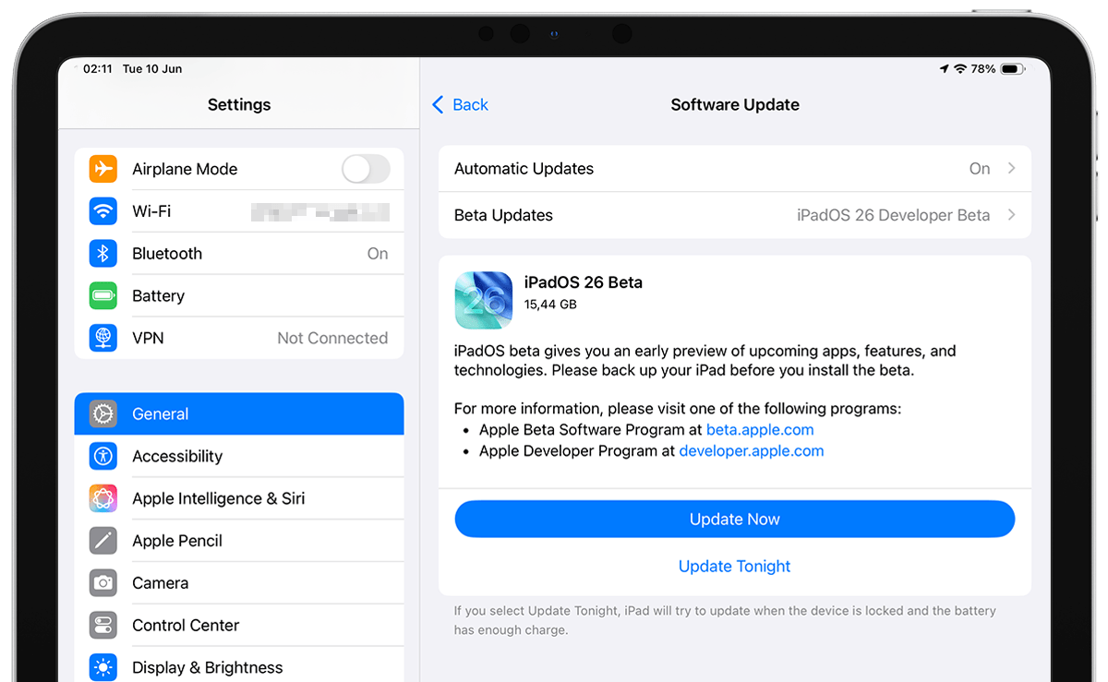This screenshot has height=682, width=1108.
Task: Tap the battery indicator in status bar
Action: click(x=1013, y=69)
